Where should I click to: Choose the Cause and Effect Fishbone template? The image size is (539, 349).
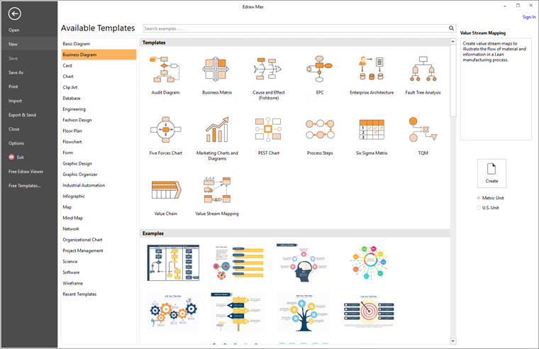click(269, 69)
